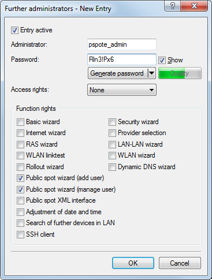
Task: Disable Public spot wizard (add user)
Action: [20, 178]
